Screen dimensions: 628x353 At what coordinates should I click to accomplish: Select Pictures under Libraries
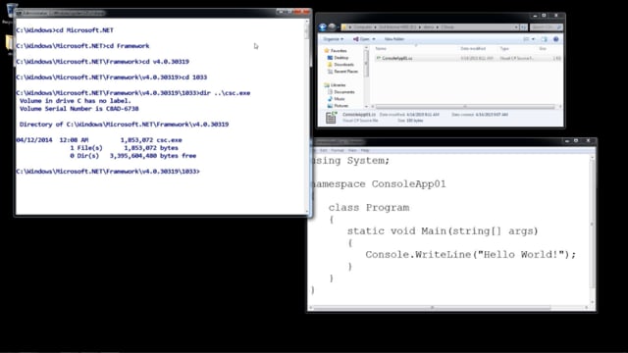(341, 105)
